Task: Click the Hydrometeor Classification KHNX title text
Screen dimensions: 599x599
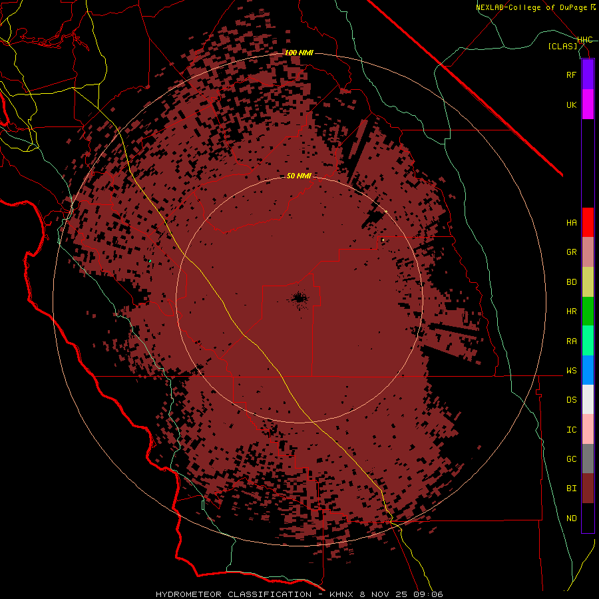Action: (299, 594)
